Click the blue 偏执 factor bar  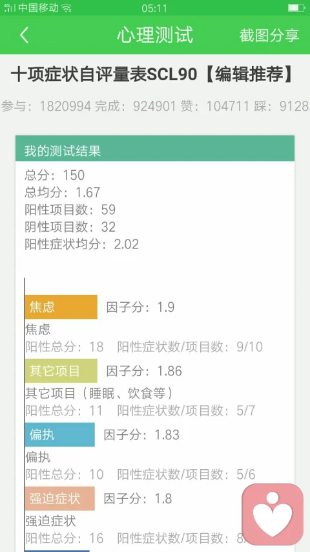(x=60, y=435)
